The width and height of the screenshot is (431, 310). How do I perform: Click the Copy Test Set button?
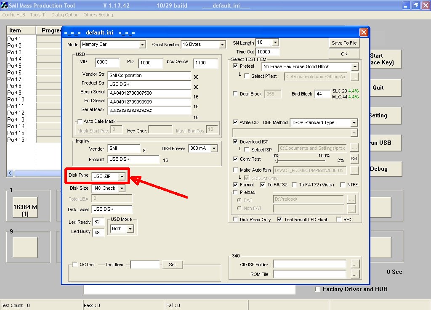(x=354, y=159)
